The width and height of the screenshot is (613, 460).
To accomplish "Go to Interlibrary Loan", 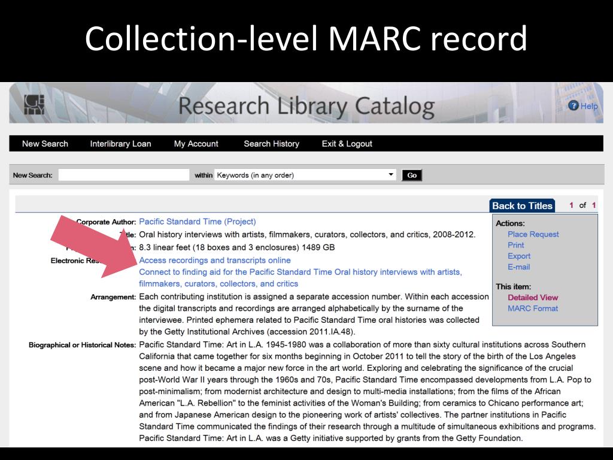I will click(x=120, y=144).
